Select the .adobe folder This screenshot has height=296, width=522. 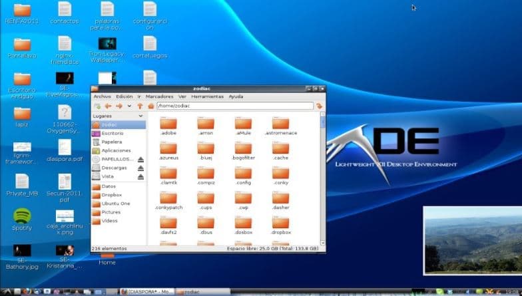tap(168, 126)
